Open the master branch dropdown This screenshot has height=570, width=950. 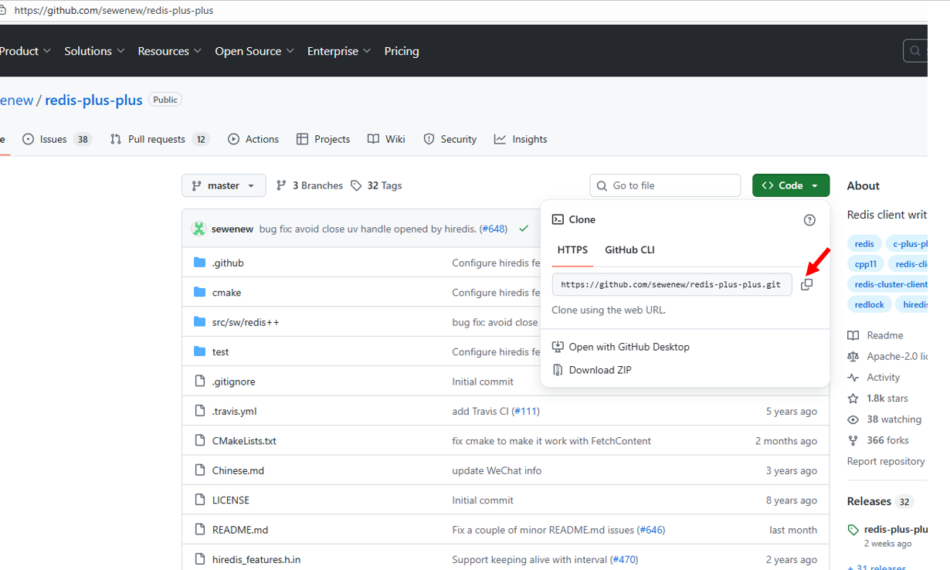pos(224,185)
